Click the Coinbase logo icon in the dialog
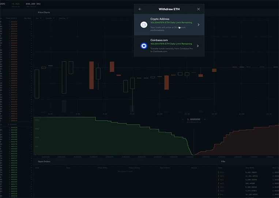The image size is (279, 198). coord(144,46)
